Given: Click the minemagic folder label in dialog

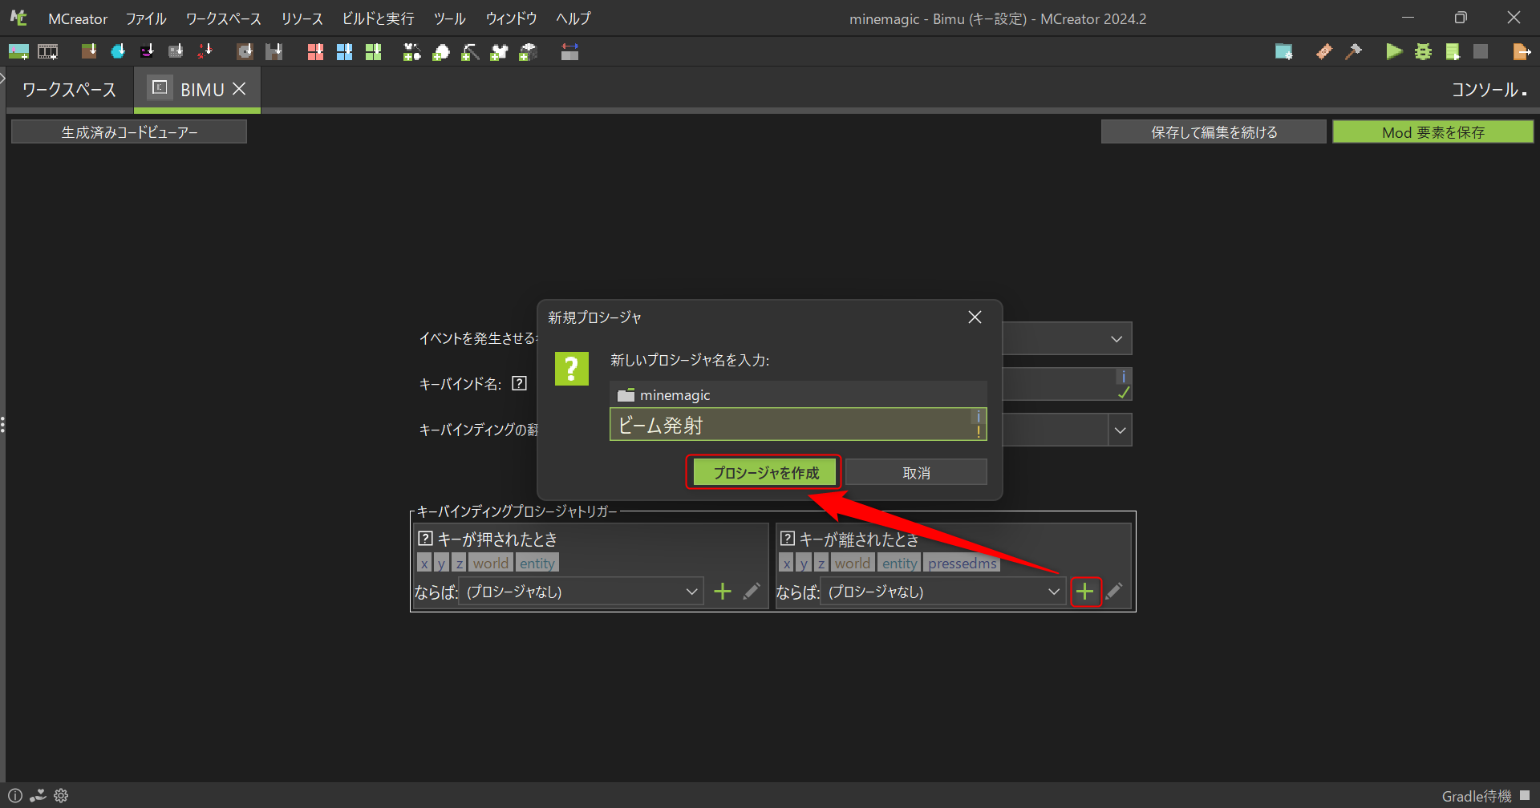Looking at the screenshot, I should [664, 394].
